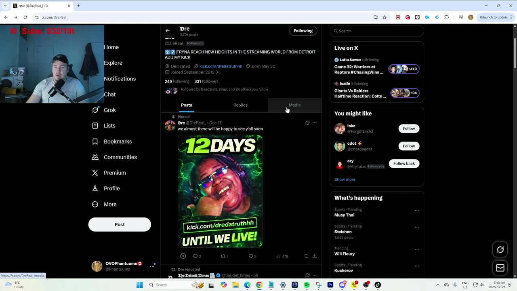Click the white Post button
Viewport: 517px width, 291px height.
pyautogui.click(x=120, y=225)
